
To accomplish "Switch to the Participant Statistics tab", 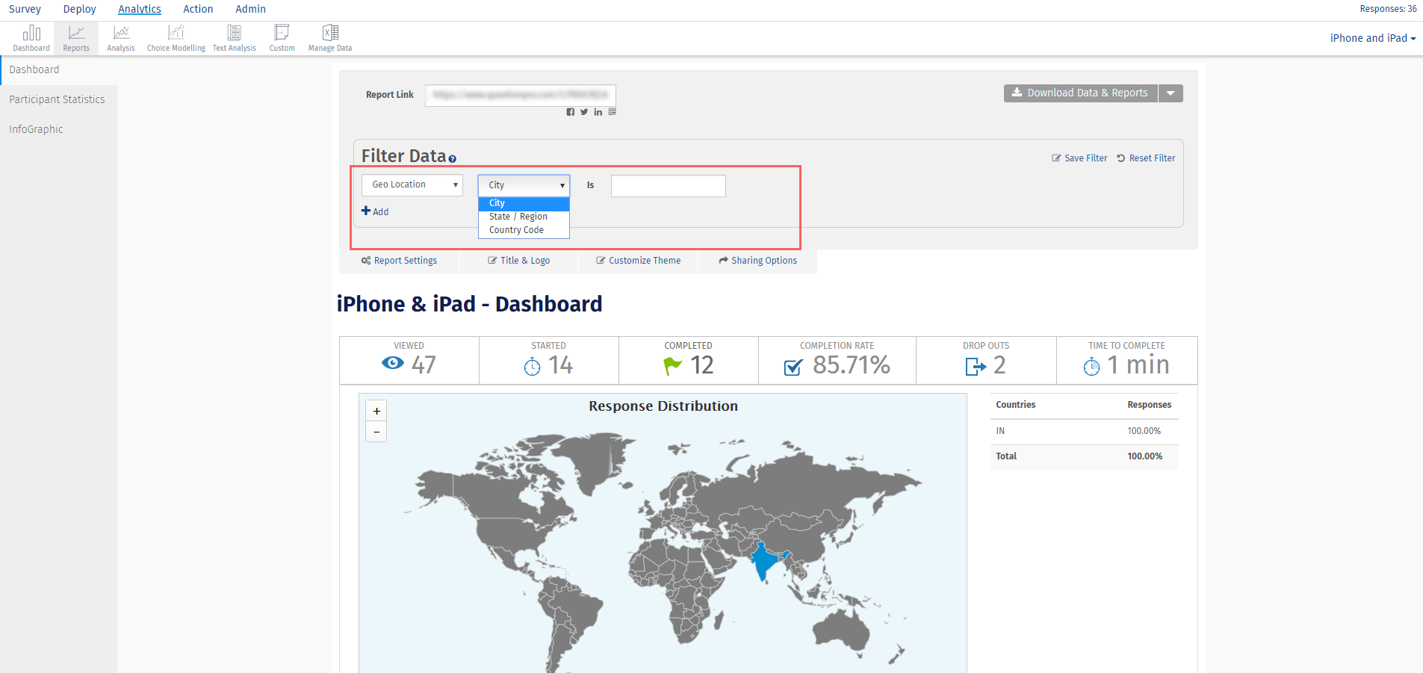I will click(x=57, y=99).
